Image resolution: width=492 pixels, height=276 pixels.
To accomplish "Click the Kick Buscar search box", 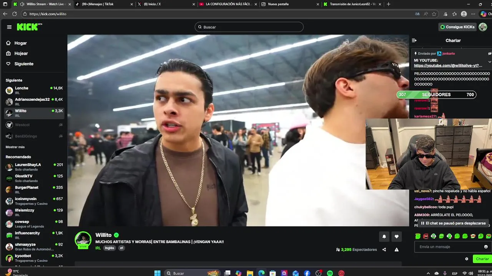I will coord(249,27).
